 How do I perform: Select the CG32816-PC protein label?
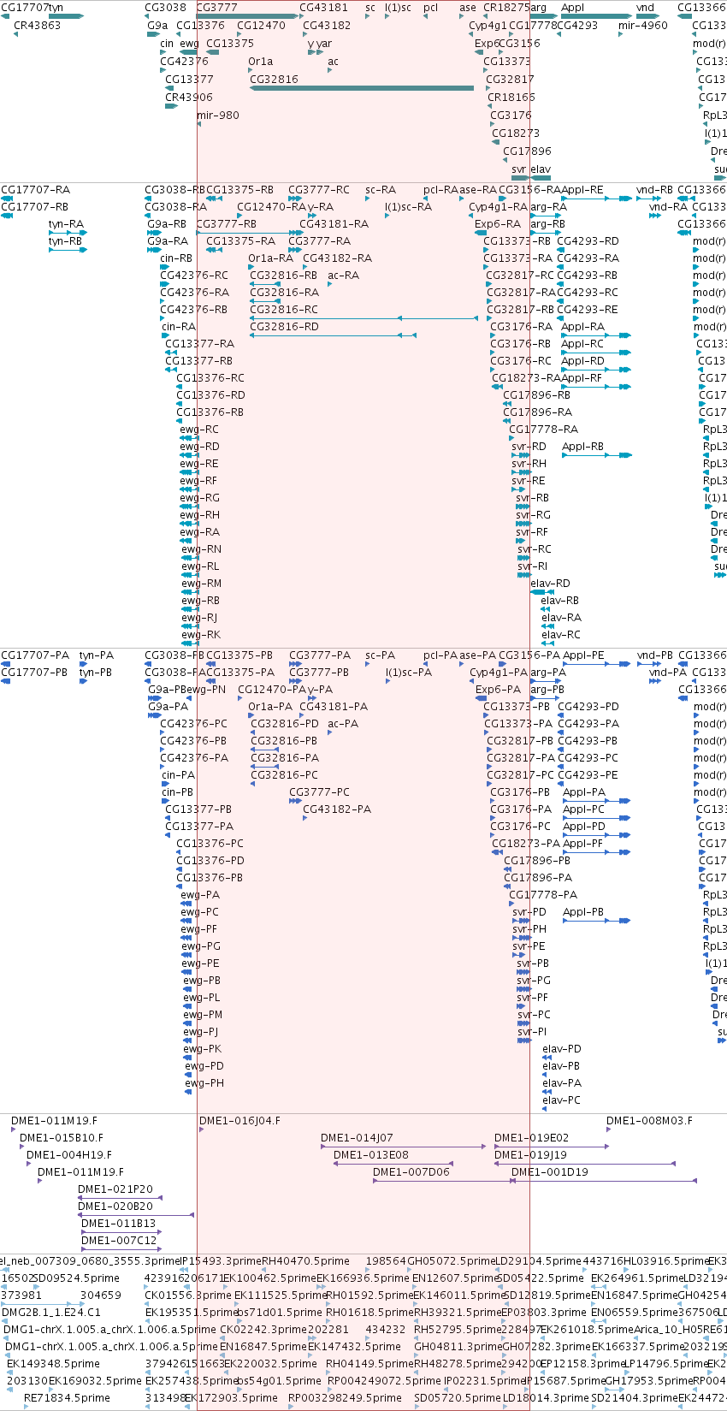285,775
